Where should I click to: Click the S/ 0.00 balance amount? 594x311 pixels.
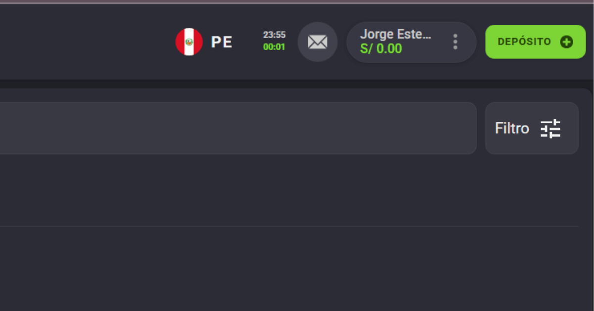pyautogui.click(x=381, y=49)
